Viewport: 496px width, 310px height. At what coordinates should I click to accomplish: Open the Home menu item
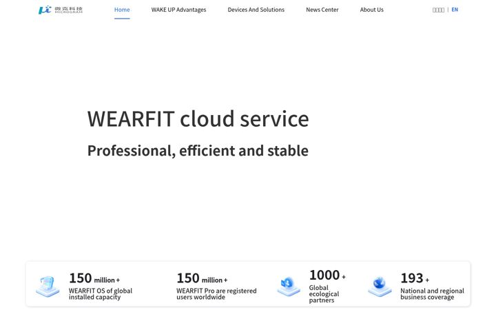(122, 10)
